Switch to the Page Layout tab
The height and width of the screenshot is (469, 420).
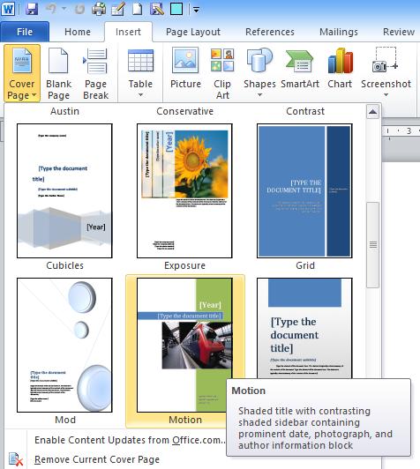pos(193,32)
